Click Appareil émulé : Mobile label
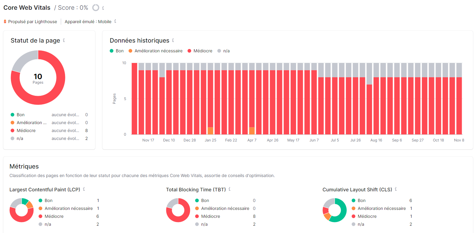The width and height of the screenshot is (476, 233). pos(88,22)
